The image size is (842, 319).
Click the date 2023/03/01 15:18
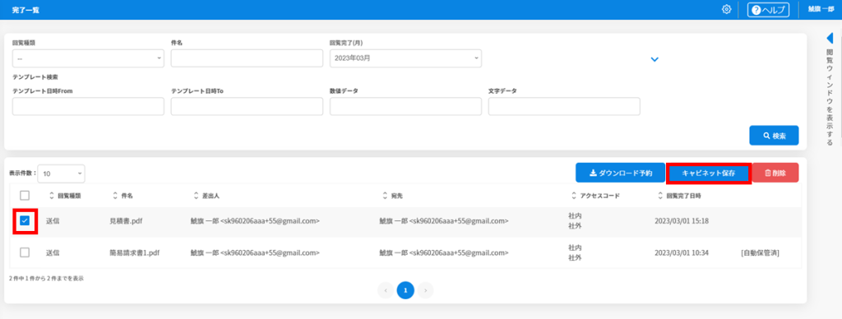click(682, 220)
